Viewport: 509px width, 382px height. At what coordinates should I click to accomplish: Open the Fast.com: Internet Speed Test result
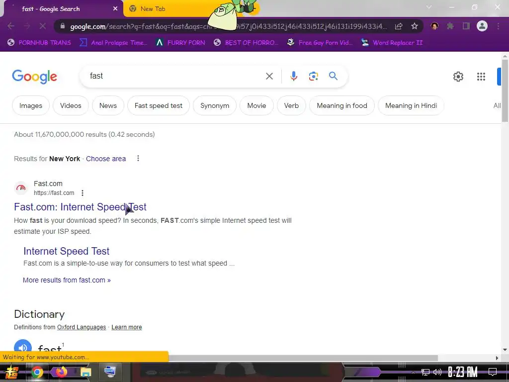(x=80, y=207)
